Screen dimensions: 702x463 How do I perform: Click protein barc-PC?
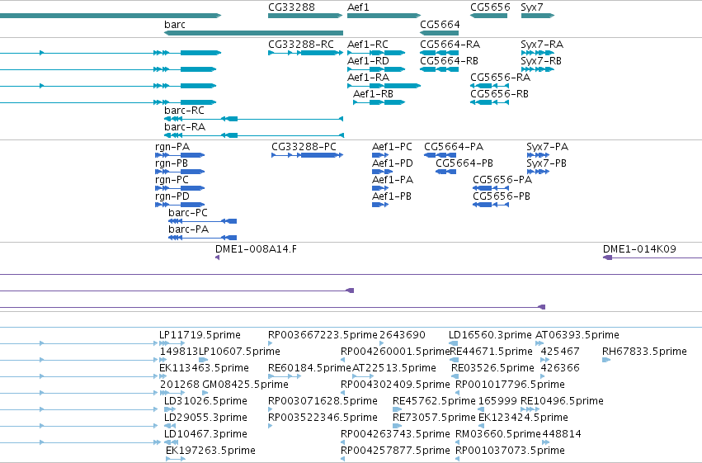click(x=202, y=222)
